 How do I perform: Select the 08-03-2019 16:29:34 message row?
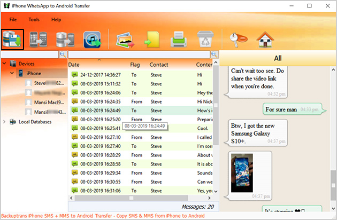point(141,172)
